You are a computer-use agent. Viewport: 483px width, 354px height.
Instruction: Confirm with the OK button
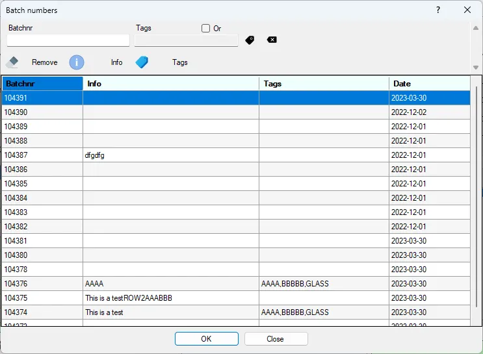(x=207, y=339)
